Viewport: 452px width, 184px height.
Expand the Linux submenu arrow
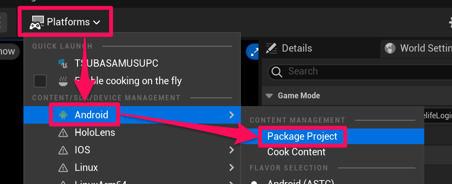(x=232, y=167)
